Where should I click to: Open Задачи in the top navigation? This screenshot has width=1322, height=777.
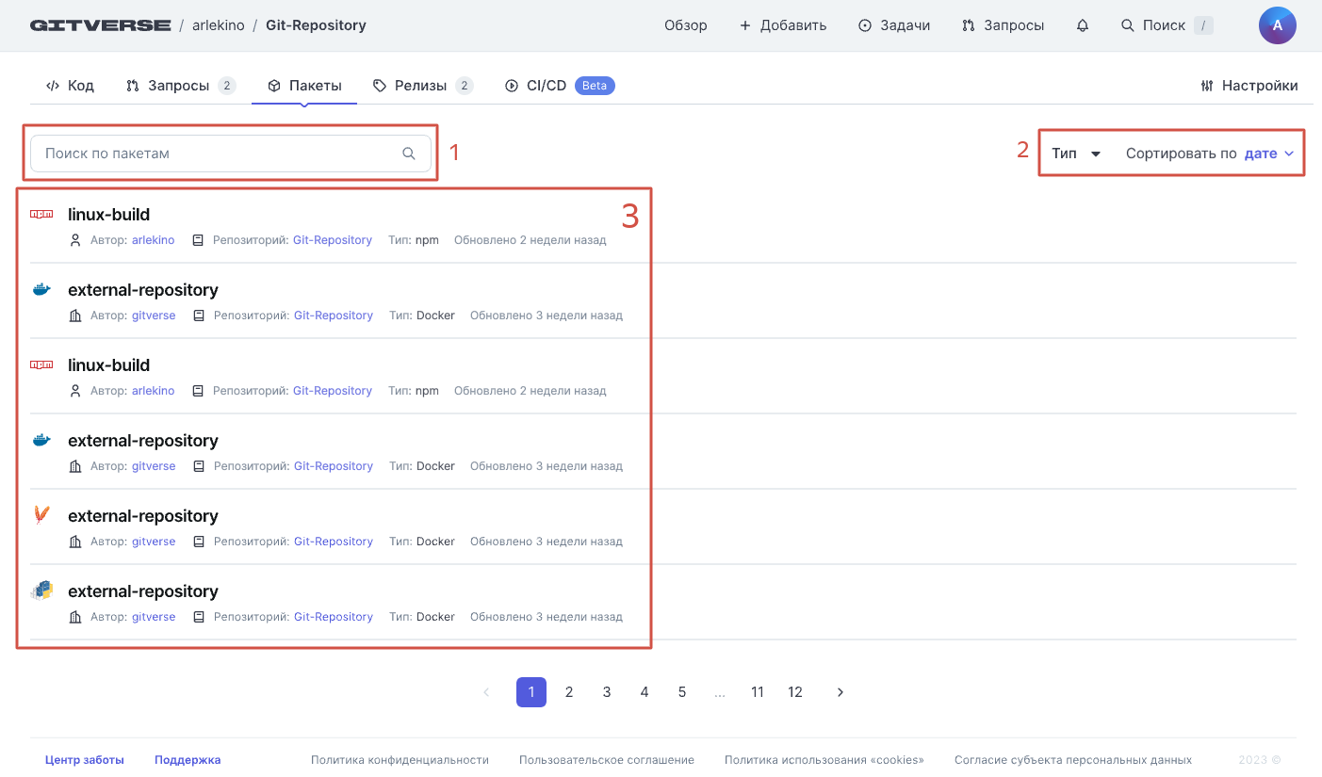tap(894, 25)
